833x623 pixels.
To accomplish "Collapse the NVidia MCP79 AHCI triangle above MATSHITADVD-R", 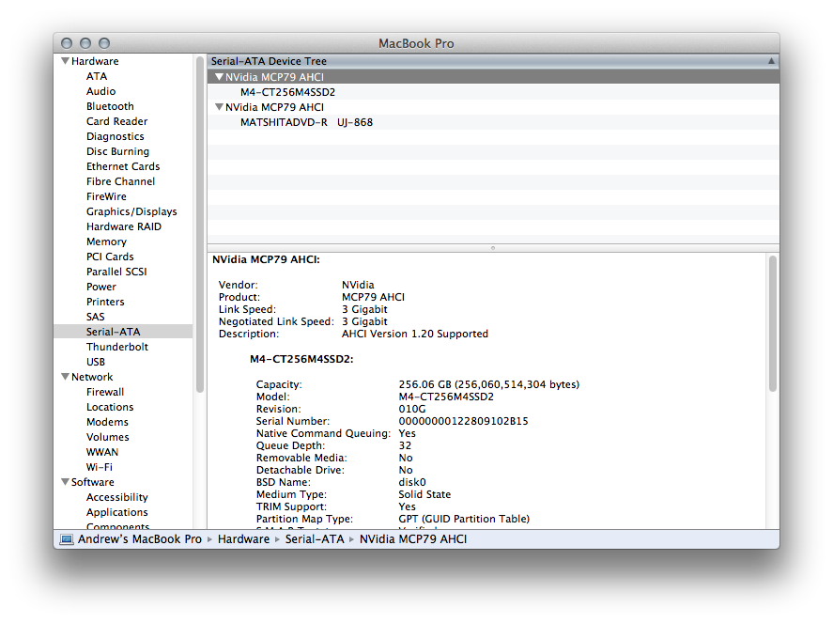I will coord(219,107).
